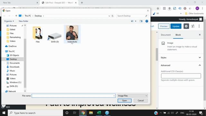Expand the Styles panel
Screen dimensions: 206x116
tap(181, 58)
